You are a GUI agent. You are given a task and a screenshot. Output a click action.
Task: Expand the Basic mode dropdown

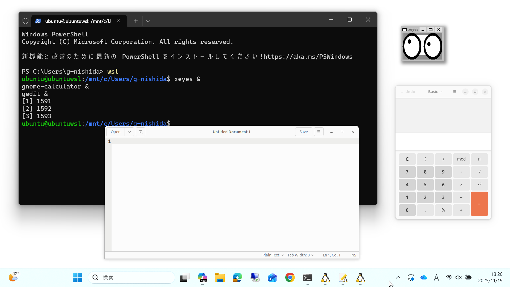point(435,92)
